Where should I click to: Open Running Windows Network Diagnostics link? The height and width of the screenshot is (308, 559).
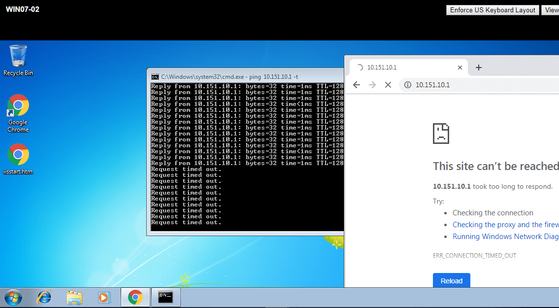click(x=505, y=237)
